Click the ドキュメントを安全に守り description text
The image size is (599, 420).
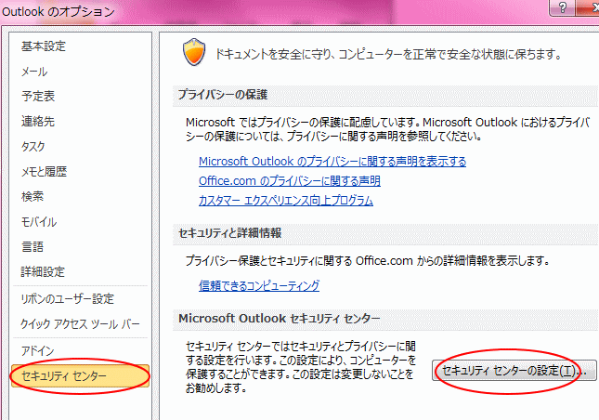(x=388, y=54)
